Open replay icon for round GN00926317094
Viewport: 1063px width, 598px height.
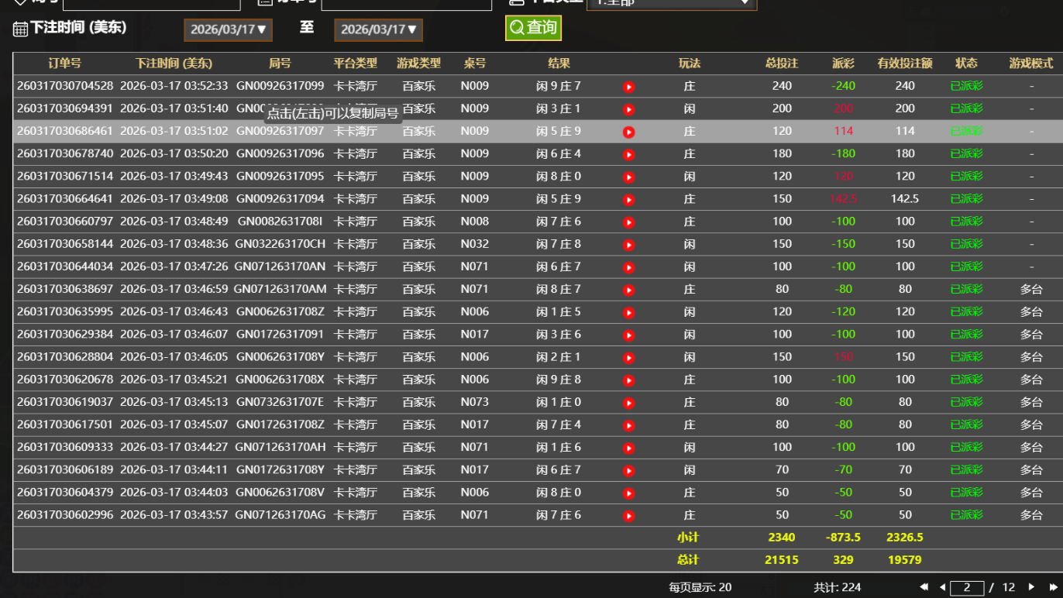pyautogui.click(x=628, y=200)
